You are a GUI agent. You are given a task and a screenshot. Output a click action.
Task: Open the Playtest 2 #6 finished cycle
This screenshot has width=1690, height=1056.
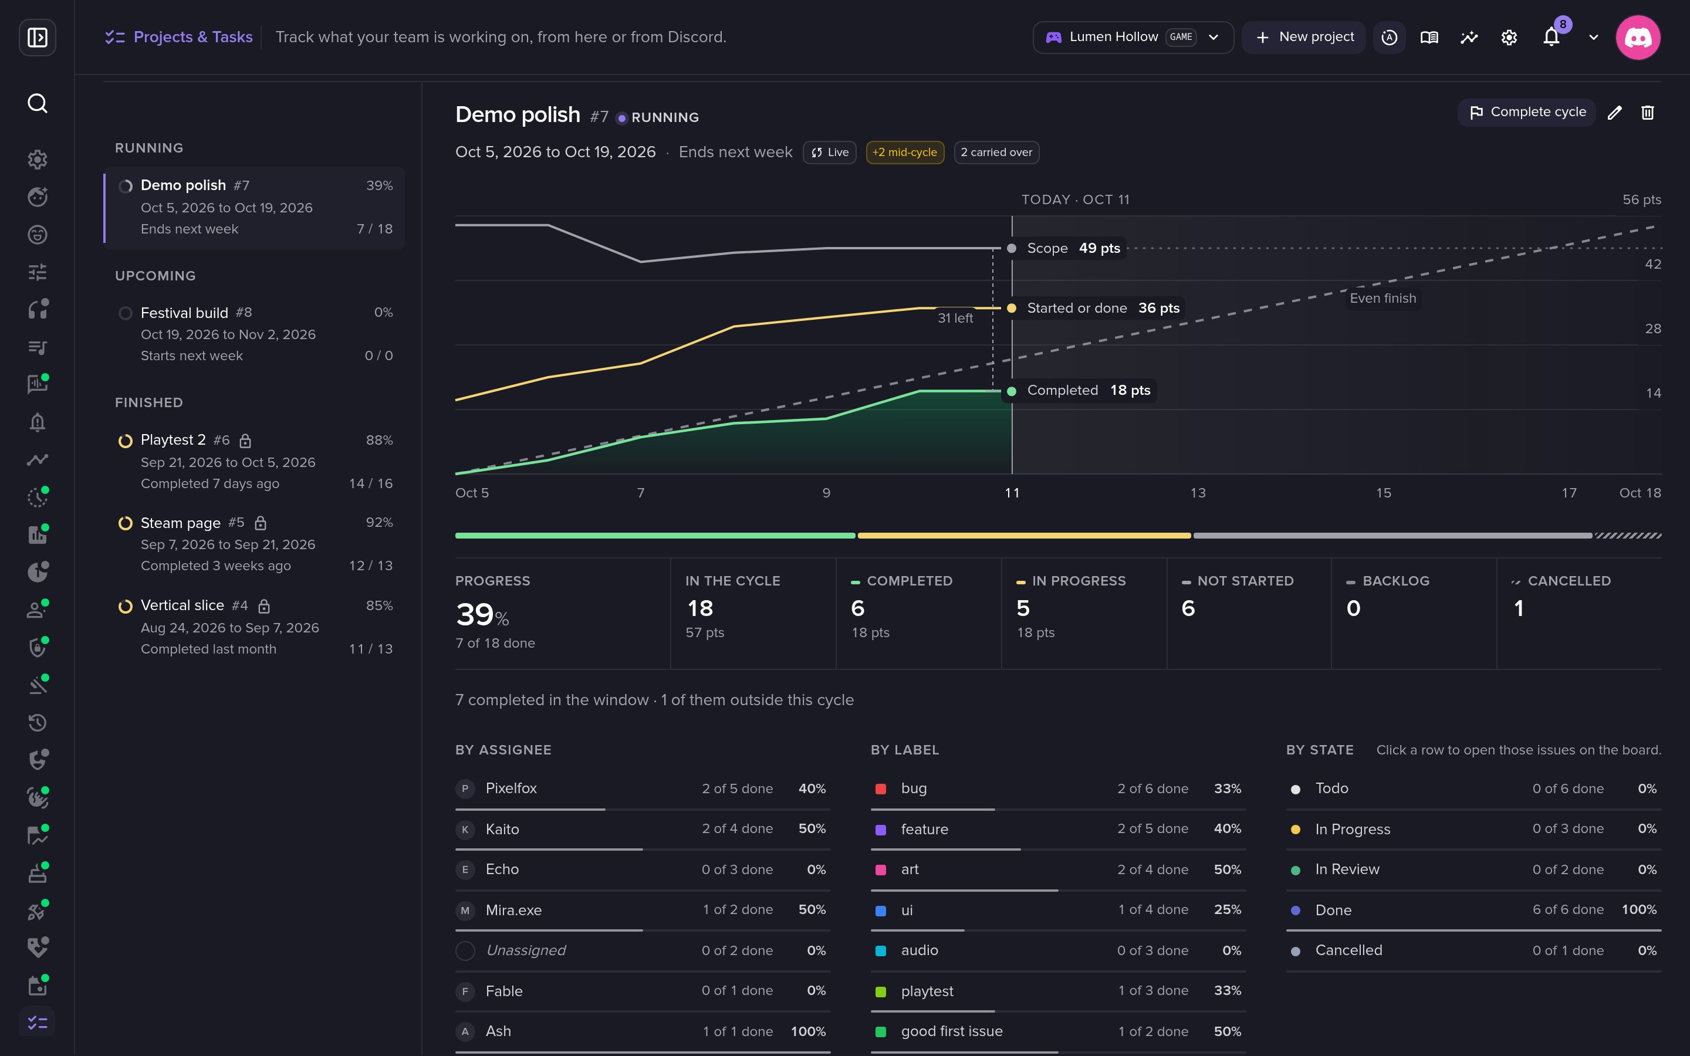pos(255,462)
